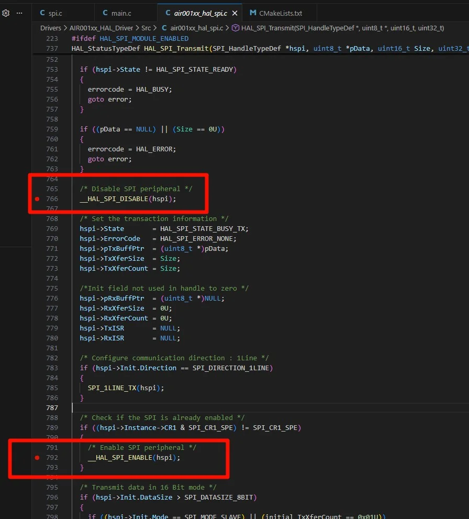The width and height of the screenshot is (469, 519).
Task: Click the C file icon on spi.c tab
Action: pyautogui.click(x=42, y=13)
